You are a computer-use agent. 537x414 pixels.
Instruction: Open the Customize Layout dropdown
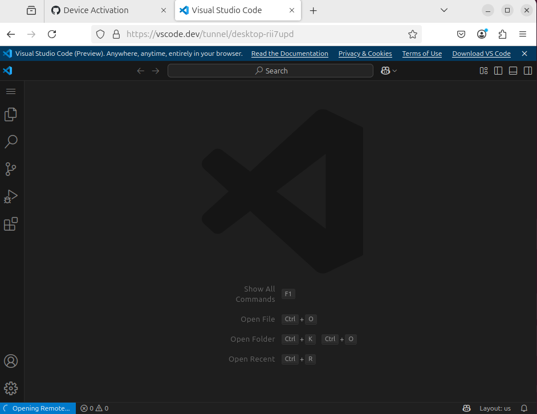click(x=483, y=70)
